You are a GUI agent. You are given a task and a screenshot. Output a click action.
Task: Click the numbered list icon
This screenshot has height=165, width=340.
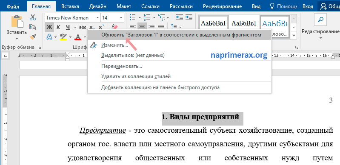click(x=147, y=17)
